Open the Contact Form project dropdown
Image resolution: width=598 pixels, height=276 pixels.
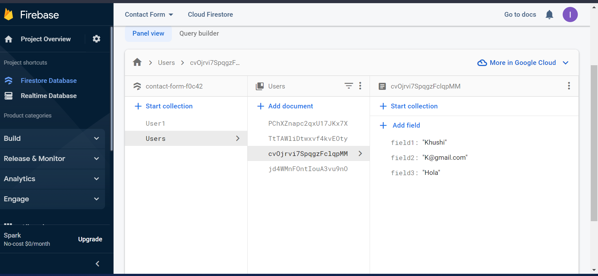pos(149,14)
